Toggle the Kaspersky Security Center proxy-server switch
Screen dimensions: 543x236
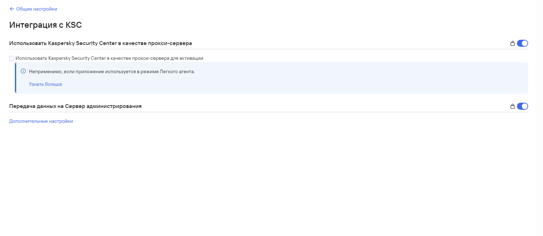[523, 43]
